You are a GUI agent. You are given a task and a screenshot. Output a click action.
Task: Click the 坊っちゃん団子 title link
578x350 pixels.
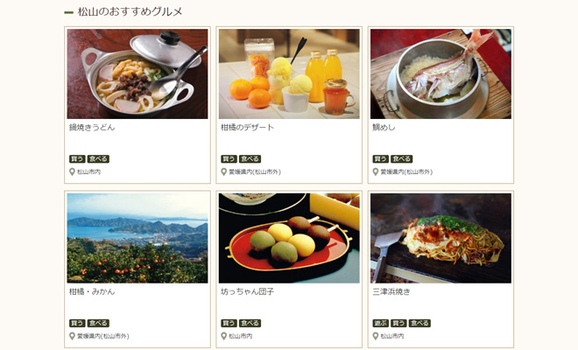click(x=247, y=291)
